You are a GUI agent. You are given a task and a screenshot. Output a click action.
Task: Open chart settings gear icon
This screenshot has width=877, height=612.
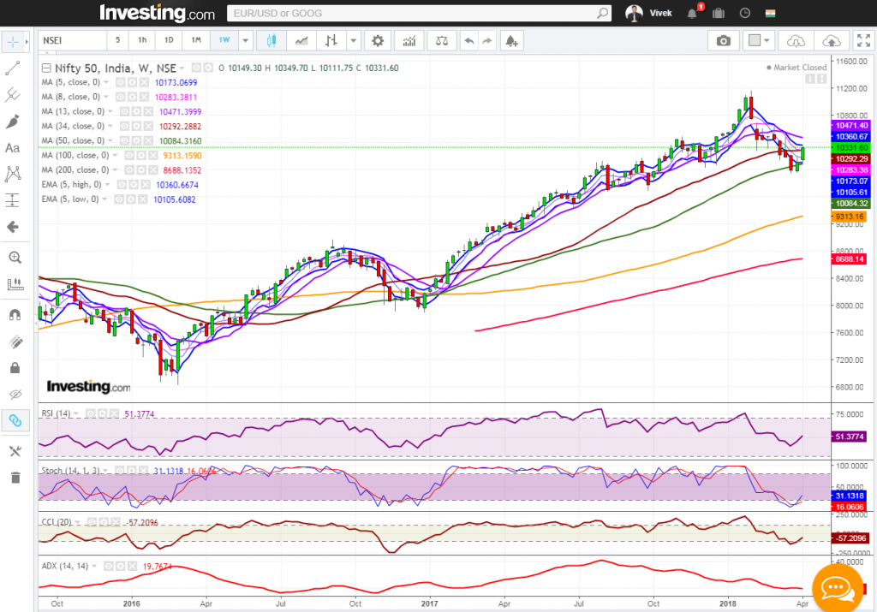coord(378,41)
